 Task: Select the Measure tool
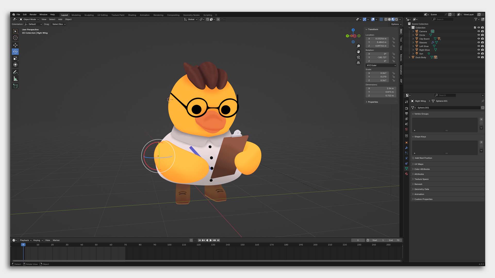pyautogui.click(x=15, y=79)
